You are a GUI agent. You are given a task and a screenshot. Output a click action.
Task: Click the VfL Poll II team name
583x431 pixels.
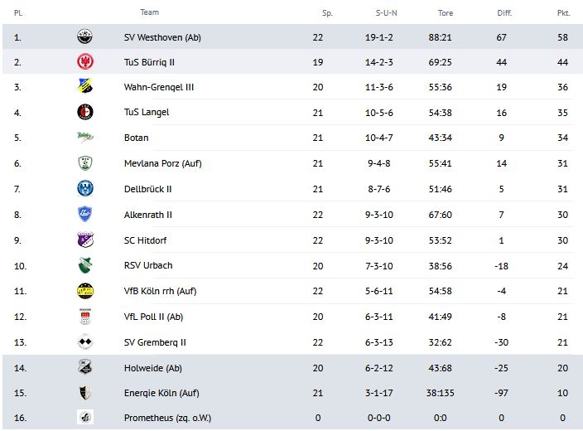click(153, 317)
